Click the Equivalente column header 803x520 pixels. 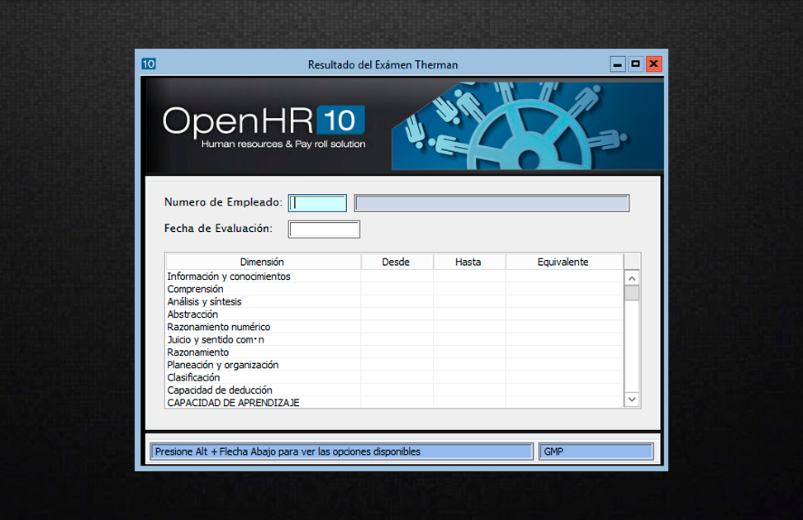(563, 262)
